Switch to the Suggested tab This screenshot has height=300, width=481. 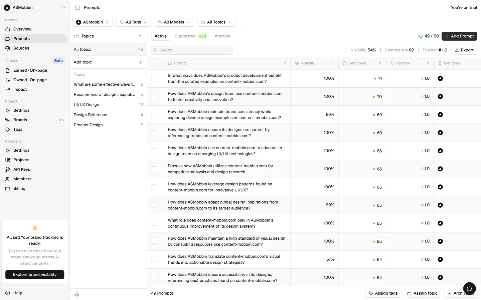pyautogui.click(x=191, y=36)
